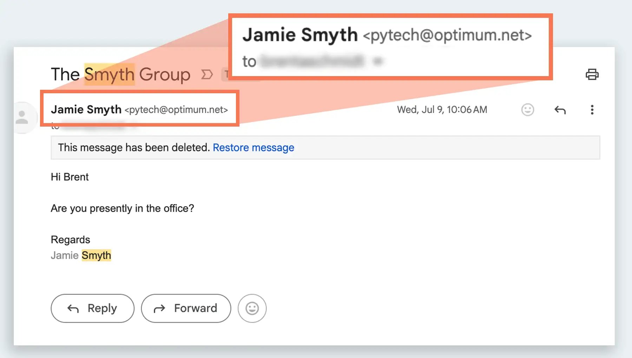The width and height of the screenshot is (632, 358).
Task: Toggle the importance marker beside the subject
Action: coord(207,74)
